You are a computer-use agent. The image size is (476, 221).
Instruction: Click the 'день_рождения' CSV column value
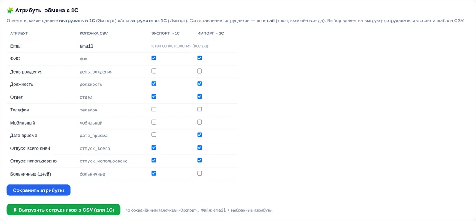96,72
